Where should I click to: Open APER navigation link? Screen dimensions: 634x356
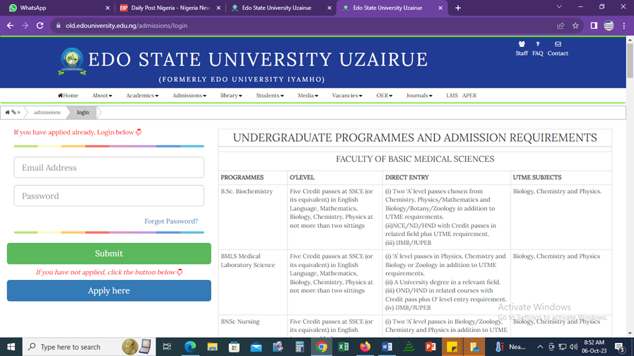(x=469, y=95)
